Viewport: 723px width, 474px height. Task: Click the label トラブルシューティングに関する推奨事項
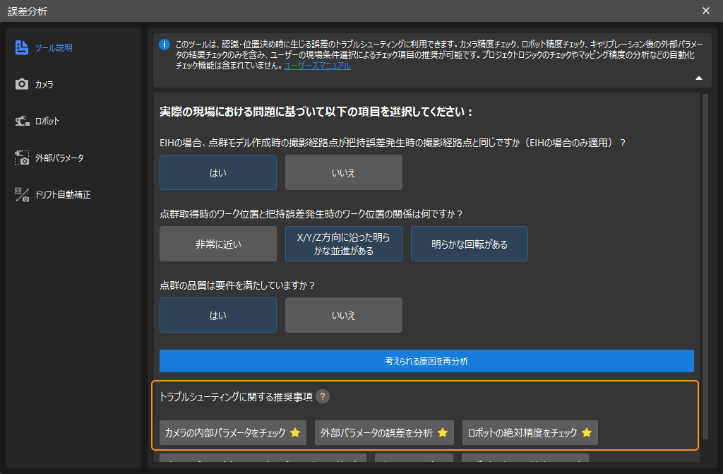pos(236,396)
